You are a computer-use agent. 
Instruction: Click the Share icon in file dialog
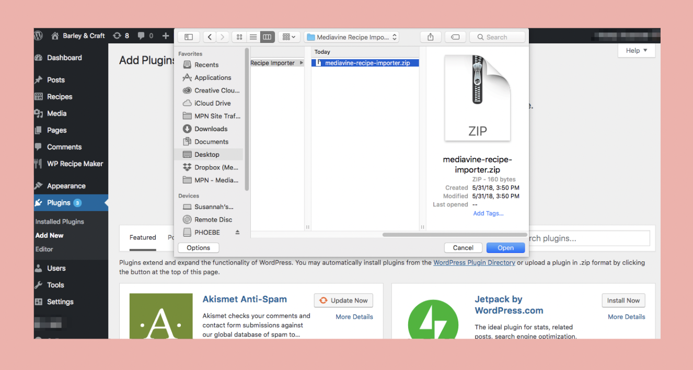point(431,37)
